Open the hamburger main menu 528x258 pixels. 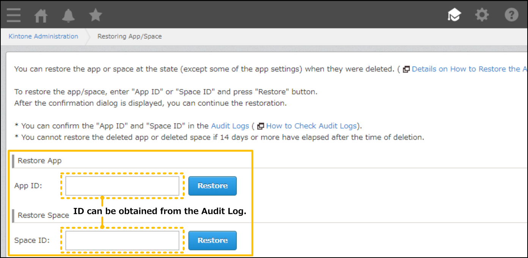(14, 15)
